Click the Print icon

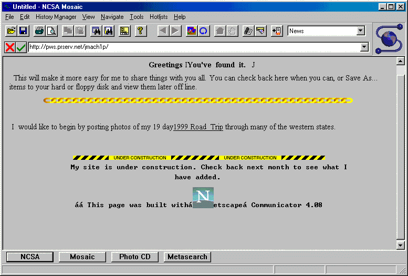pos(39,31)
